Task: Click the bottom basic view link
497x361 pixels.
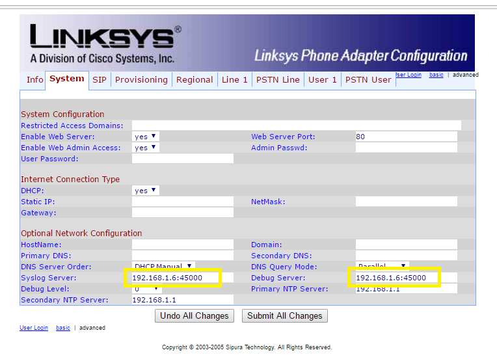Action: pyautogui.click(x=63, y=328)
